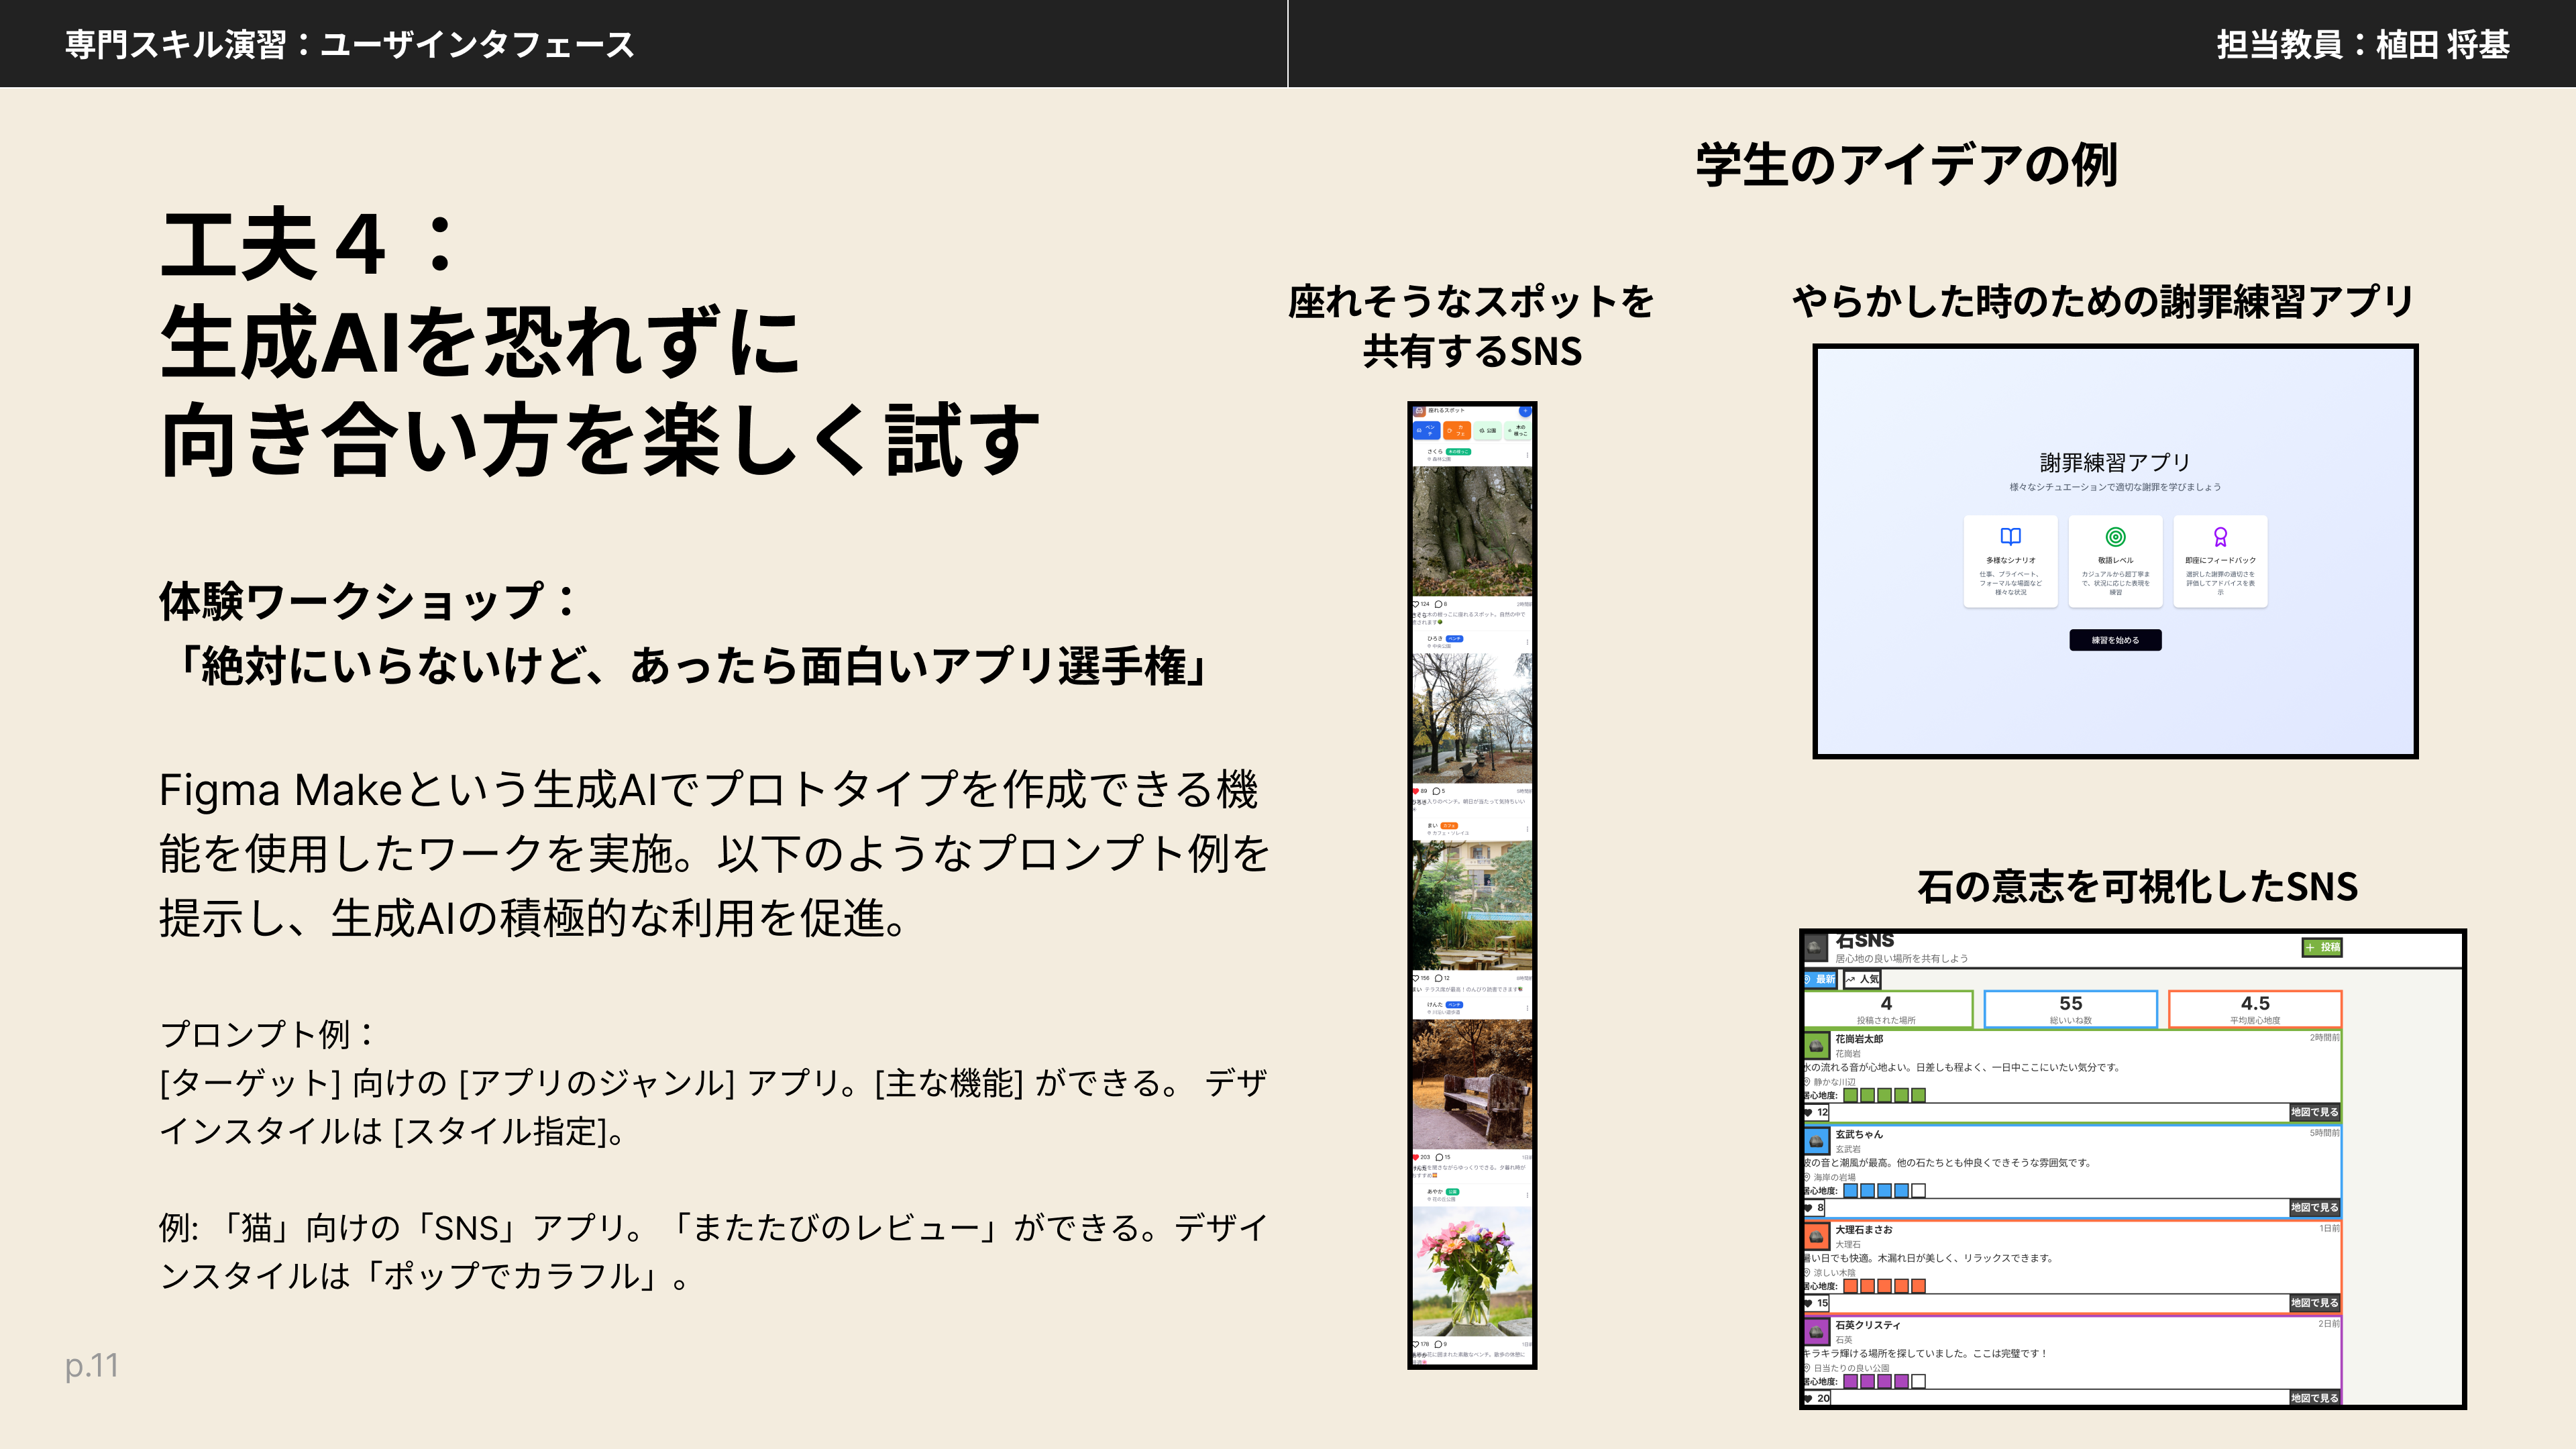Open the three-dot menu on さくら's post
This screenshot has height=1449, width=2576.
1528,455
